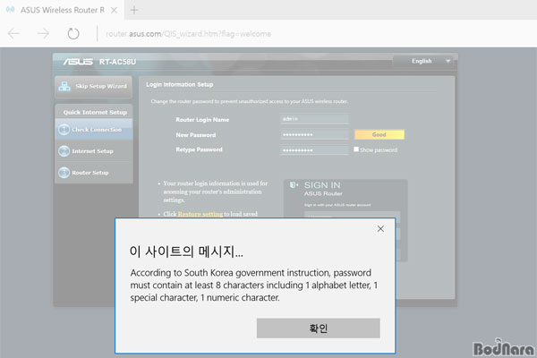Click step 2 circle icon
This screenshot has height=358, width=537.
coord(64,151)
